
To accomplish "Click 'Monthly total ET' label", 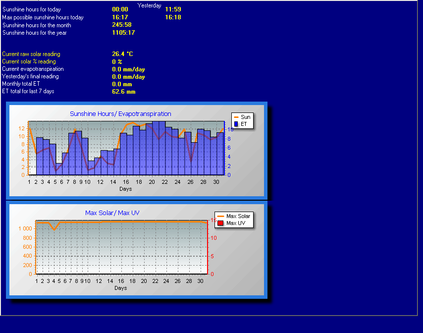I will [x=21, y=84].
